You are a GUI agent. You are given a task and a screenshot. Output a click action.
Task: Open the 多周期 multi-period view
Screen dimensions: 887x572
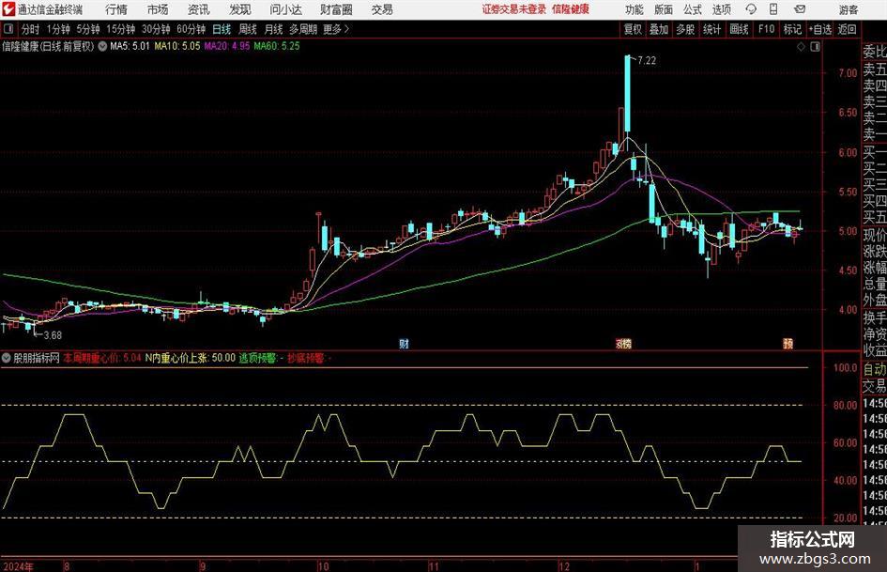pos(303,29)
